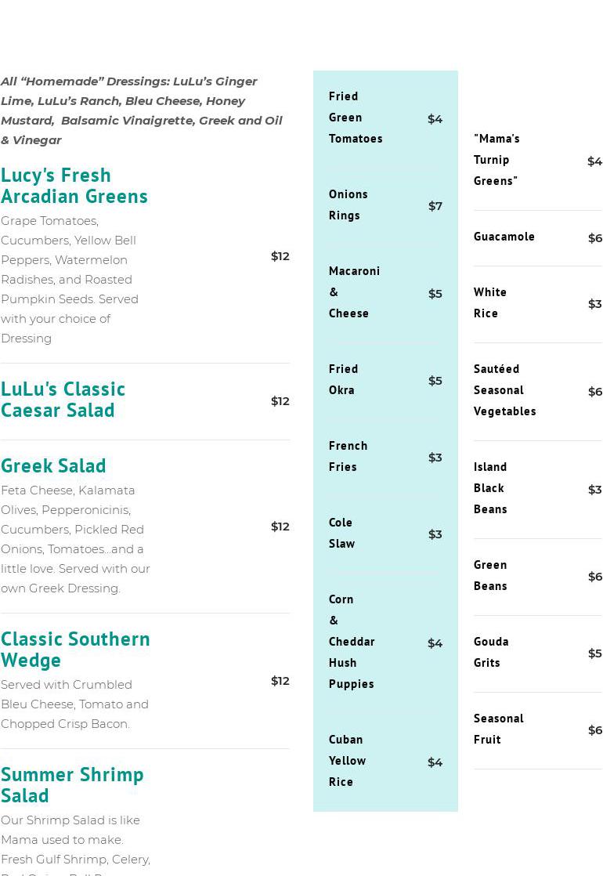Select Macaroni & Cheese side

[x=353, y=291]
